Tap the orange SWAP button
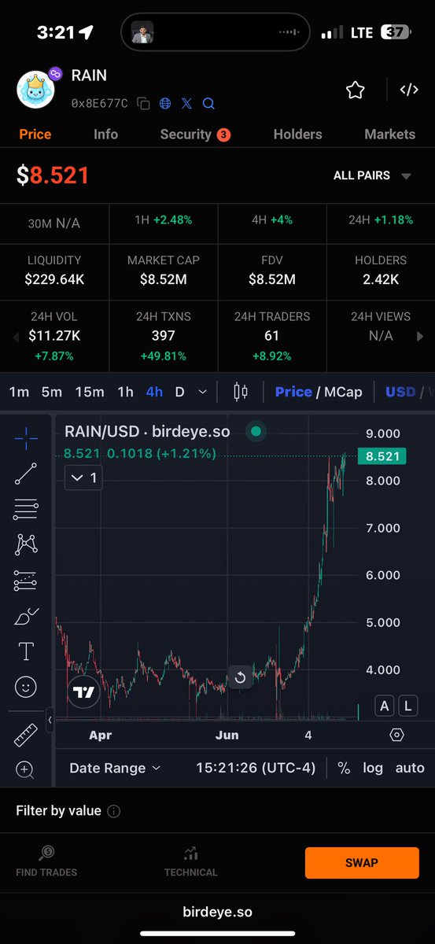Image resolution: width=435 pixels, height=944 pixels. click(x=362, y=863)
